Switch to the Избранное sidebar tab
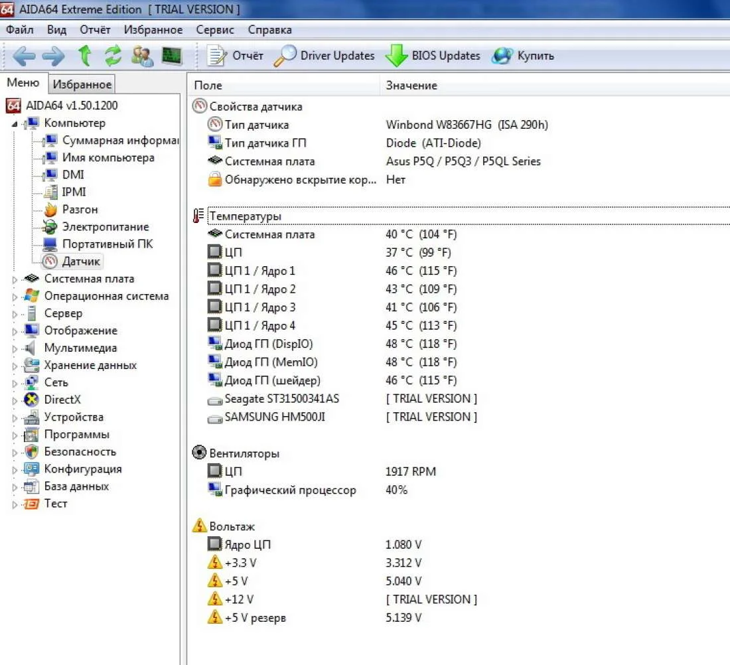The image size is (730, 665). [x=82, y=84]
